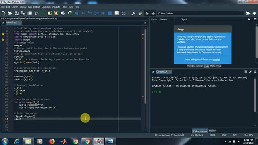The height and width of the screenshot is (145, 258).
Task: Switch to the Files tab
Action: coord(218,66)
